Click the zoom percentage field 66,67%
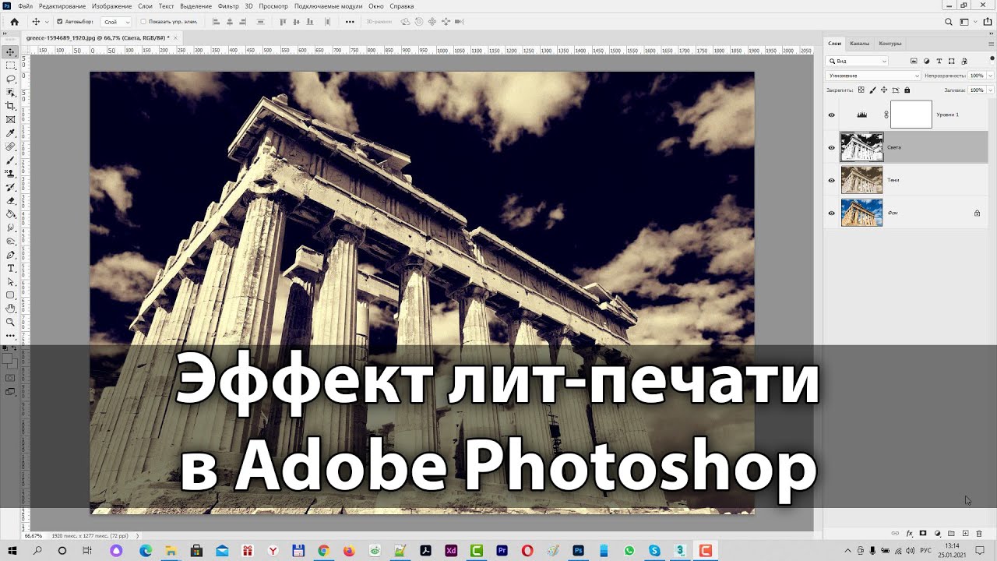997x561 pixels. [33, 536]
